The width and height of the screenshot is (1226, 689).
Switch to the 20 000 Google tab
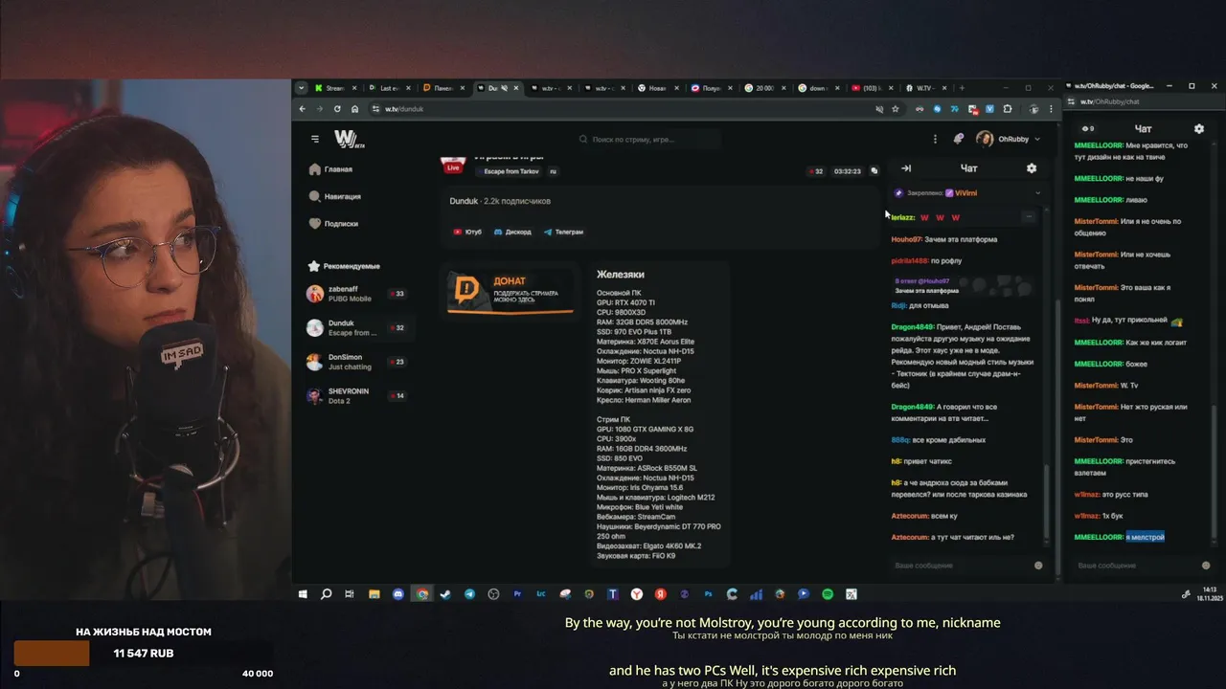point(764,88)
